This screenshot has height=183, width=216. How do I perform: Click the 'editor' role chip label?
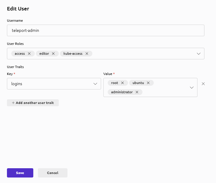pyautogui.click(x=44, y=54)
